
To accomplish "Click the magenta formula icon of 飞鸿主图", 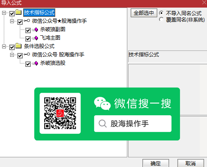I will 36,38.
